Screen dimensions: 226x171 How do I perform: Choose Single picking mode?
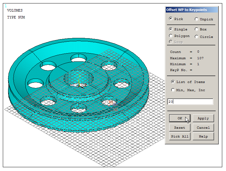point(171,29)
